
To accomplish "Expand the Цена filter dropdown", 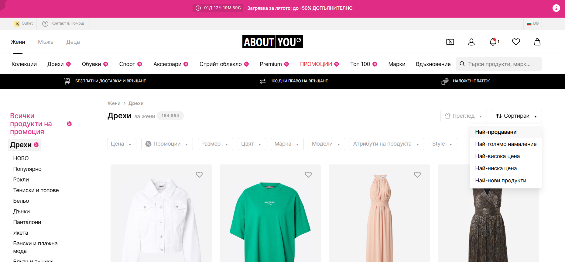I will pos(122,144).
